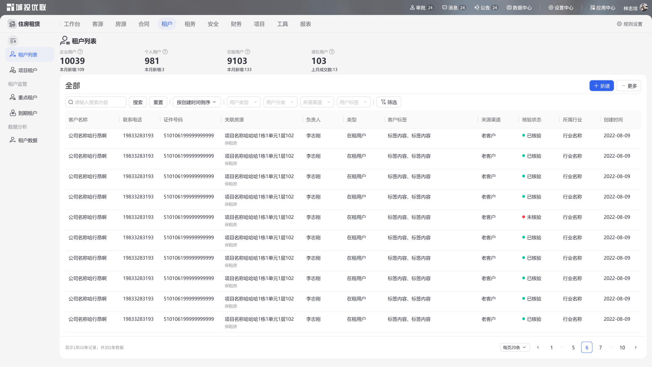652x367 pixels.
Task: Collapse the sidebar with the menu-fold icon
Action: click(x=13, y=41)
